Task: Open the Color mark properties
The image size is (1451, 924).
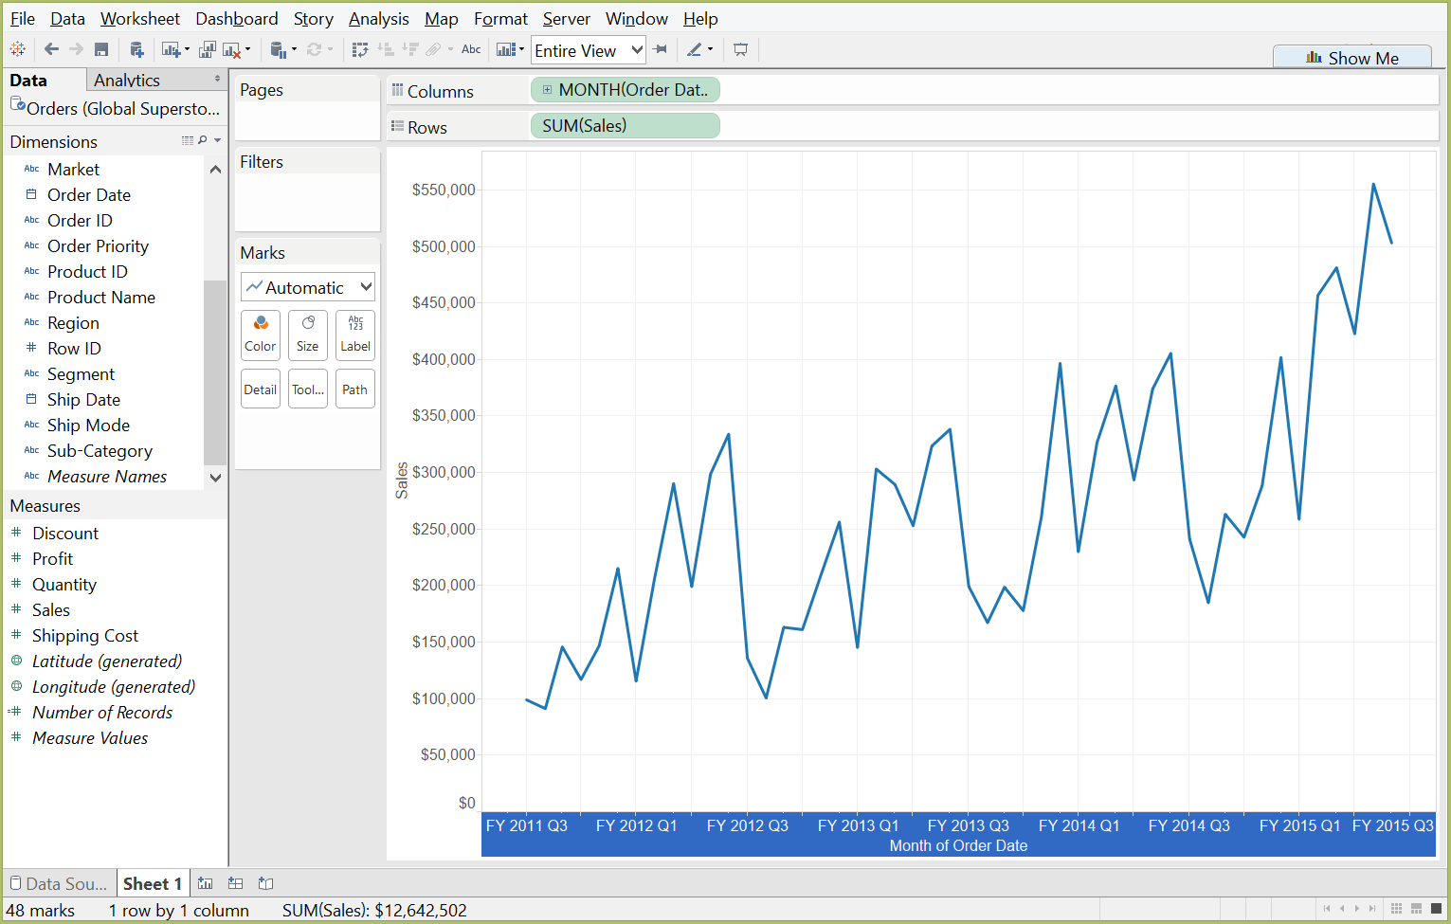Action: tap(260, 335)
